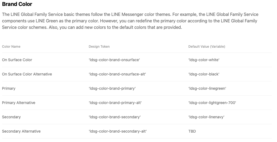Image resolution: width=277 pixels, height=142 pixels.
Task: Click the Design Token column header
Action: 99,47
